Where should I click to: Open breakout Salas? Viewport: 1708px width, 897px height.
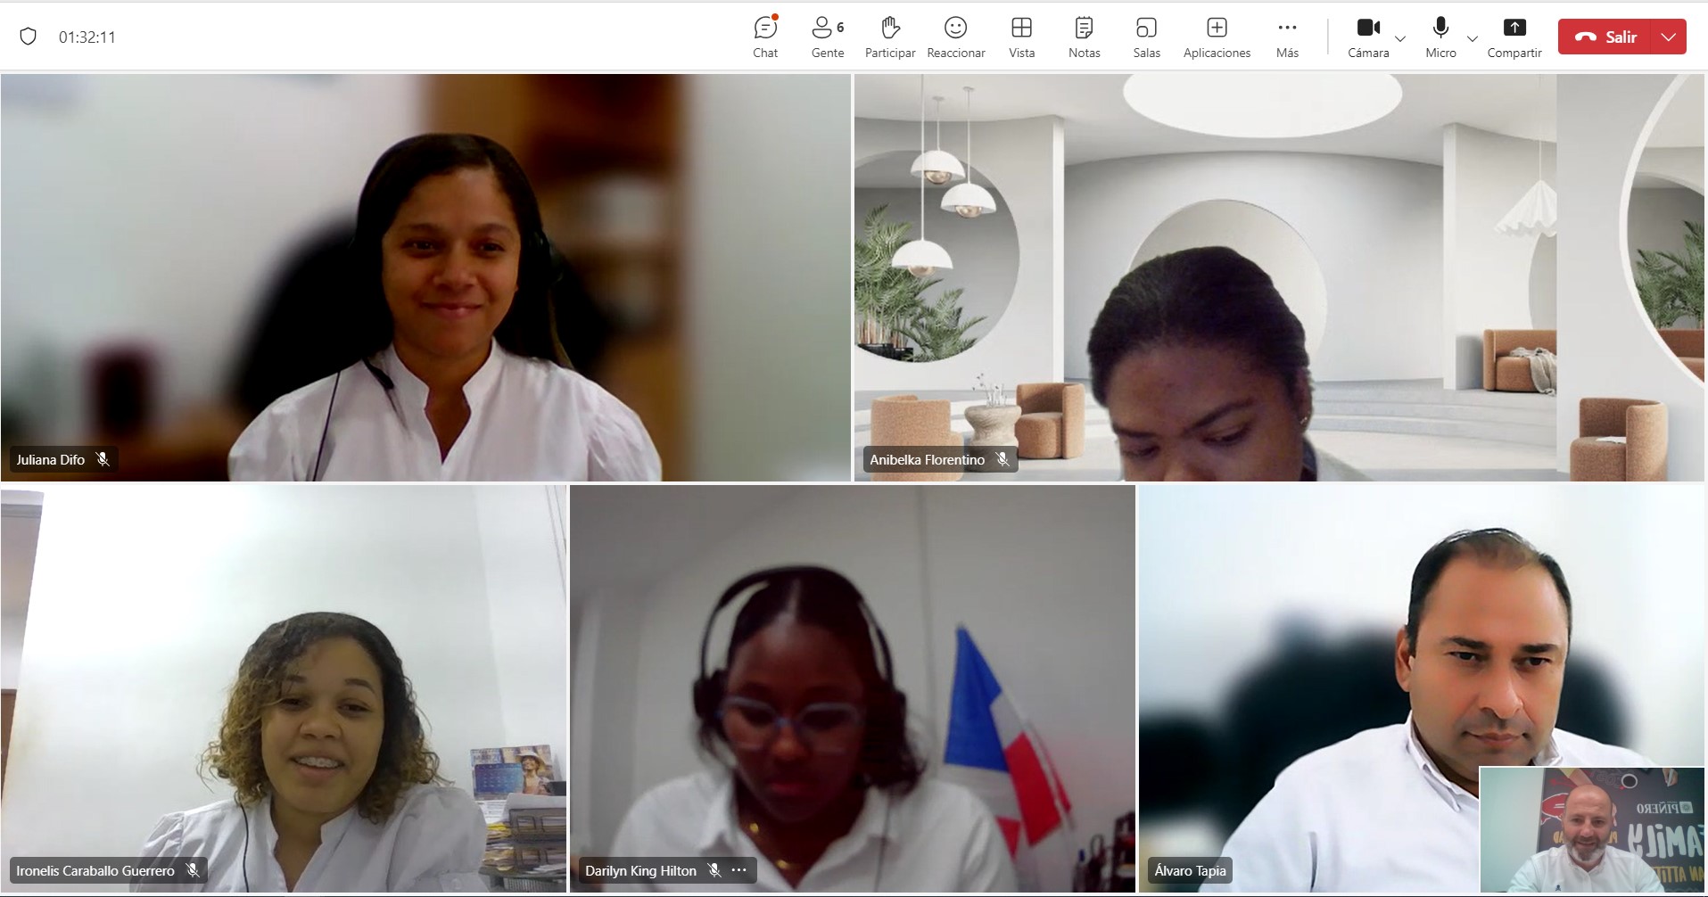(x=1146, y=37)
